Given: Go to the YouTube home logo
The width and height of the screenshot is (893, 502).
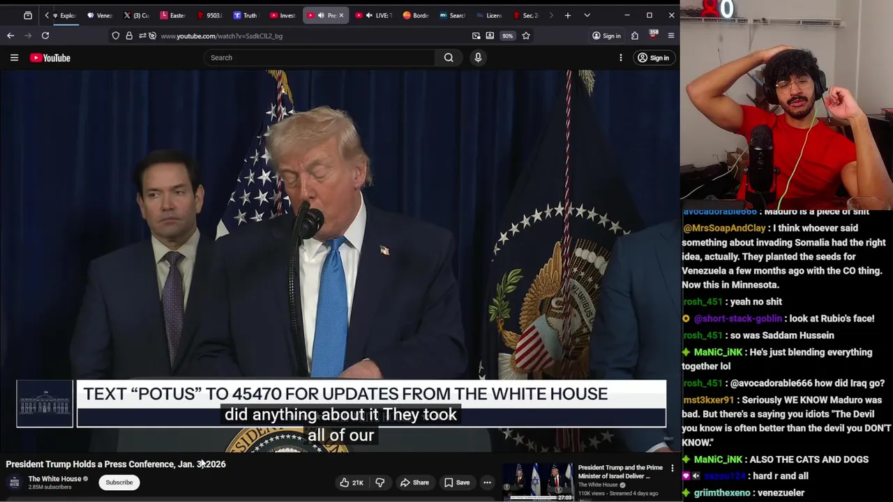Looking at the screenshot, I should [50, 58].
